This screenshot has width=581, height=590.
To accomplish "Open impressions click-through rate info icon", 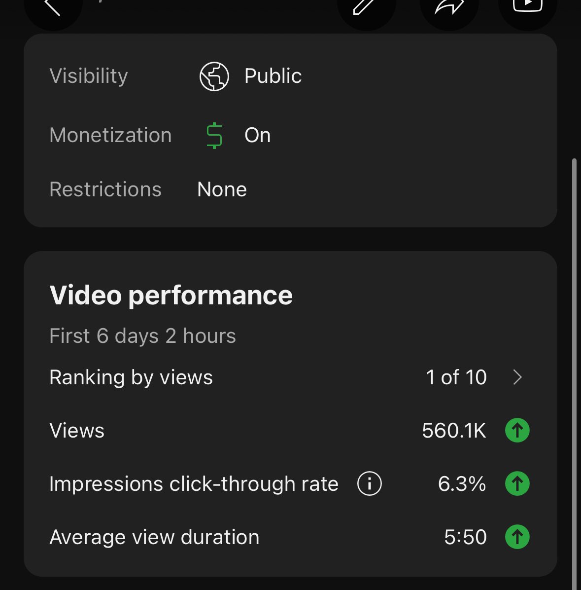I will [370, 483].
